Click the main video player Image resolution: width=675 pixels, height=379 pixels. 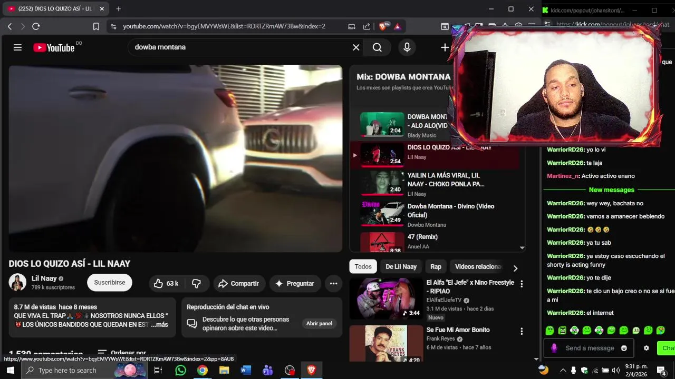176,158
